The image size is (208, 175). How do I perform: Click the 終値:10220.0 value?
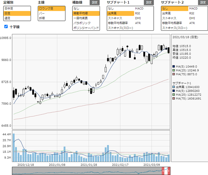pyautogui.click(x=182, y=58)
